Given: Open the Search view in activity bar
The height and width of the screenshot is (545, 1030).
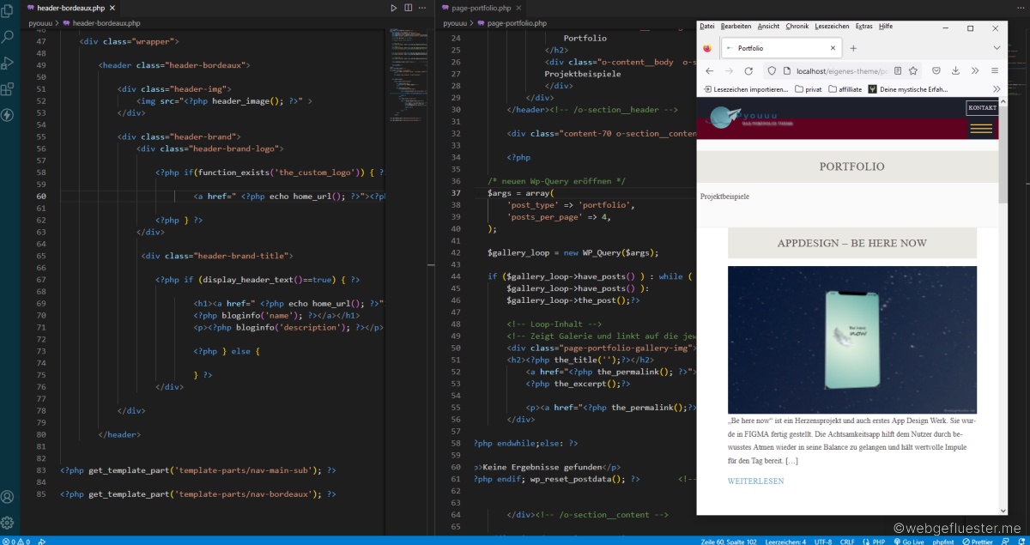Looking at the screenshot, I should coord(9,37).
